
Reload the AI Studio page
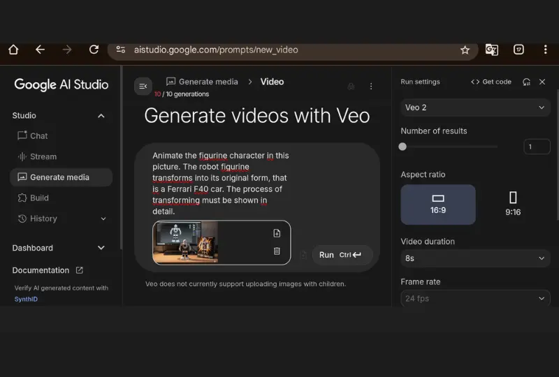click(x=94, y=50)
